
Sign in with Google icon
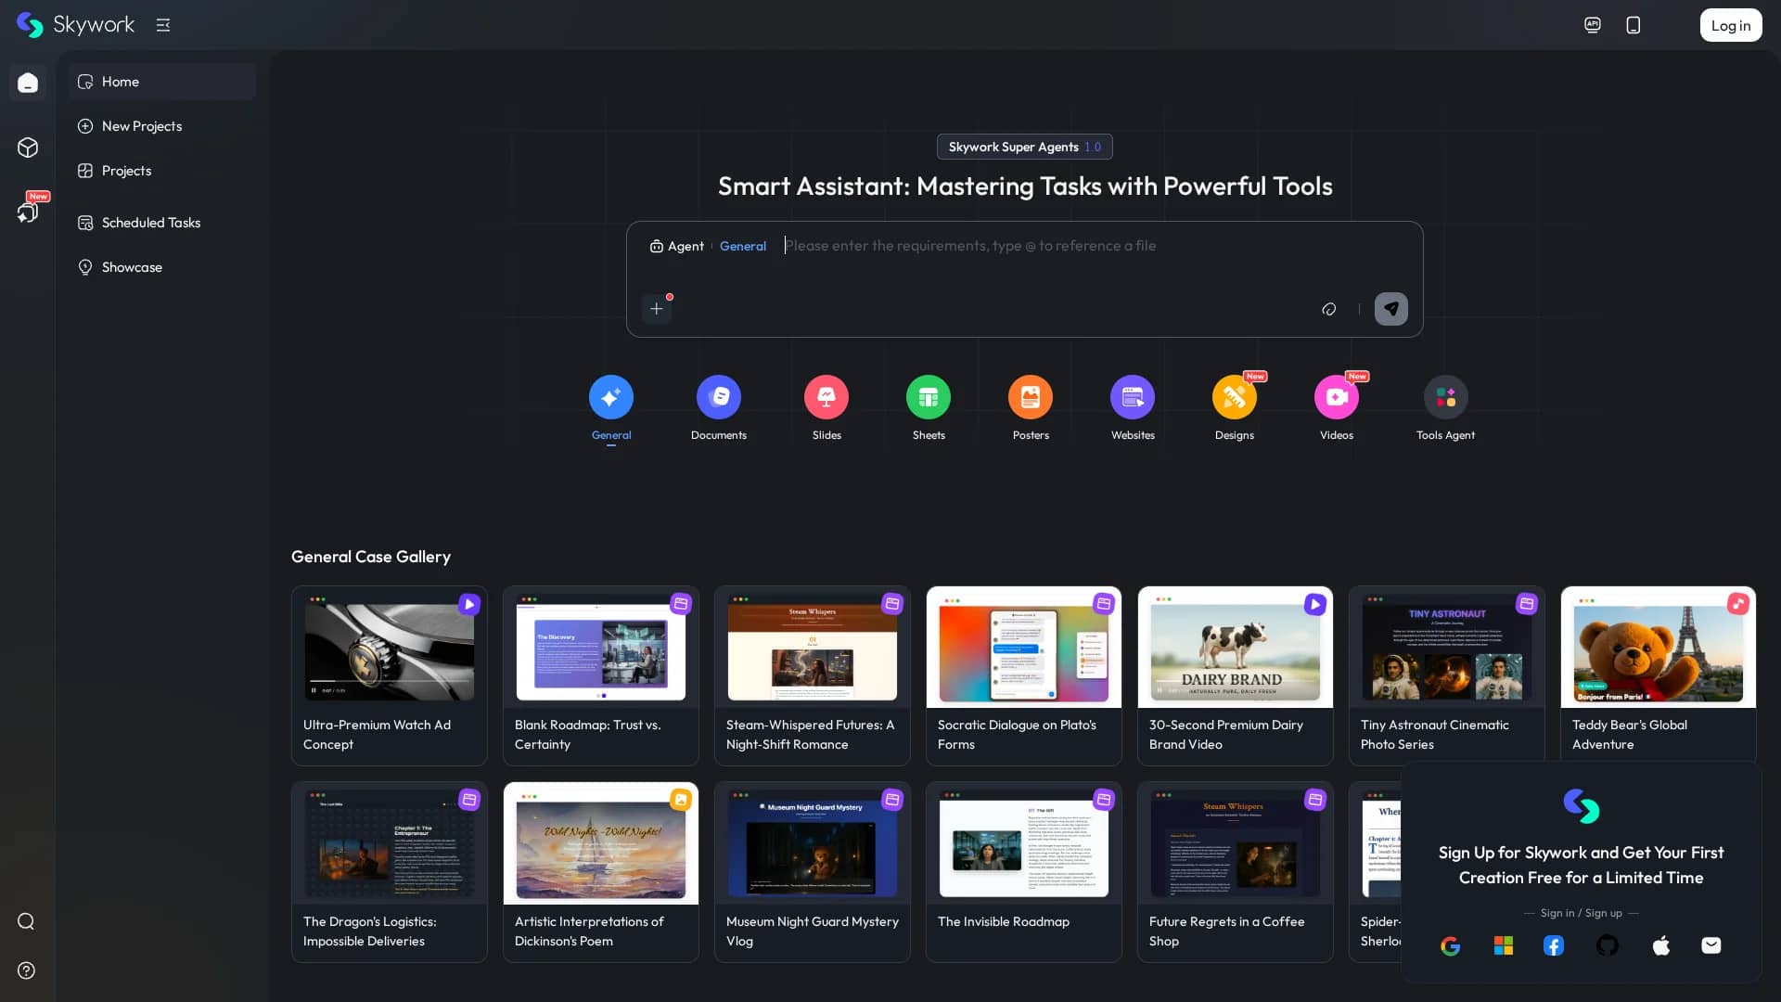[x=1451, y=945]
